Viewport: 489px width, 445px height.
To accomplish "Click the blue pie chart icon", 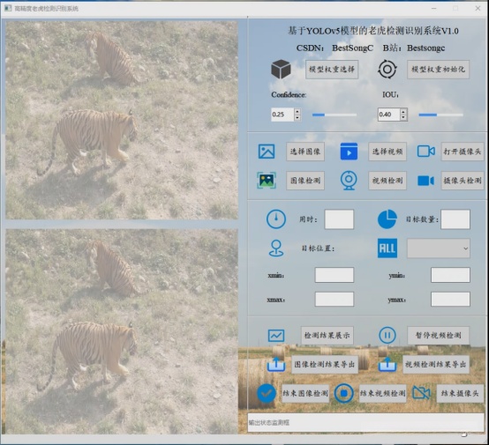I will coord(387,219).
